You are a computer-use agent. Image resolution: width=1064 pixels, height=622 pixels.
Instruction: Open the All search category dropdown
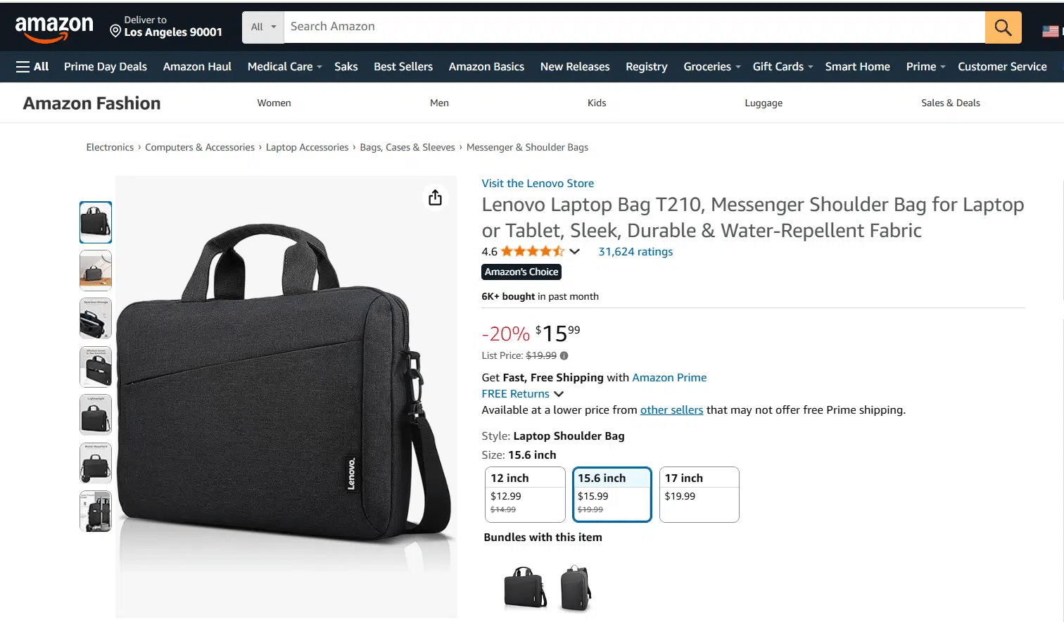click(x=263, y=27)
